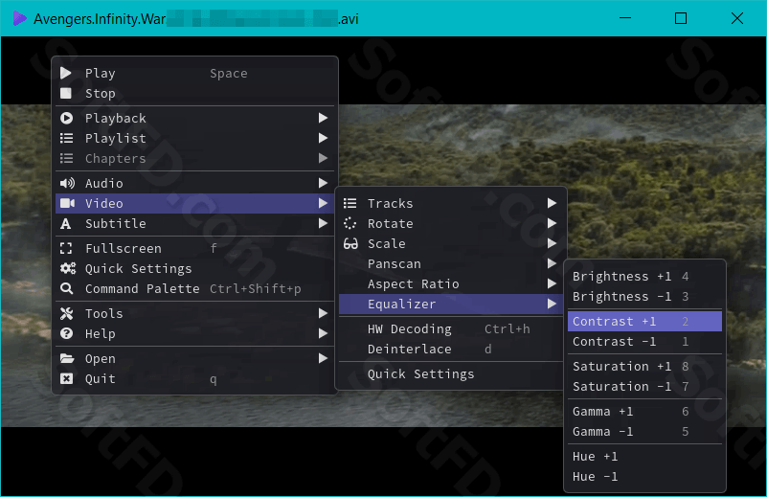
Task: Increase Saturation +1
Action: tap(644, 367)
